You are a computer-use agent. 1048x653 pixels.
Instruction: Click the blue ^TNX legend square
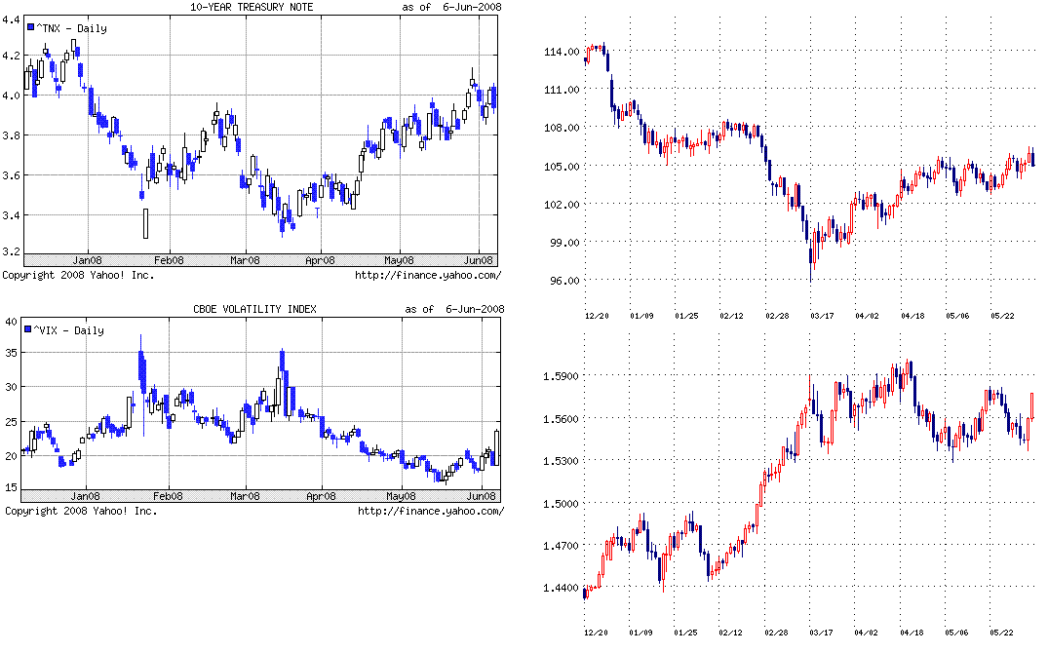[31, 28]
